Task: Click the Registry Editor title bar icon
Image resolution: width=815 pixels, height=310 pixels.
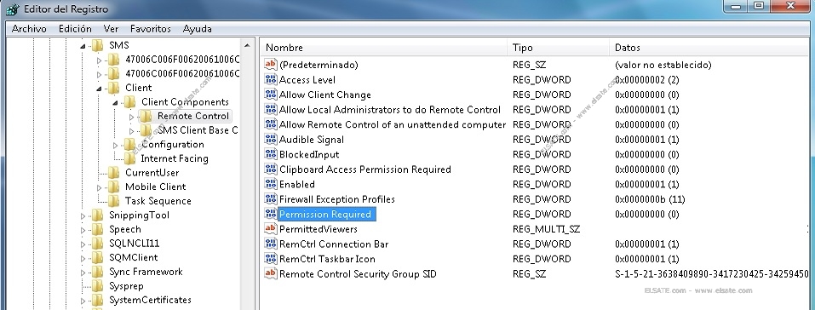Action: 12,9
